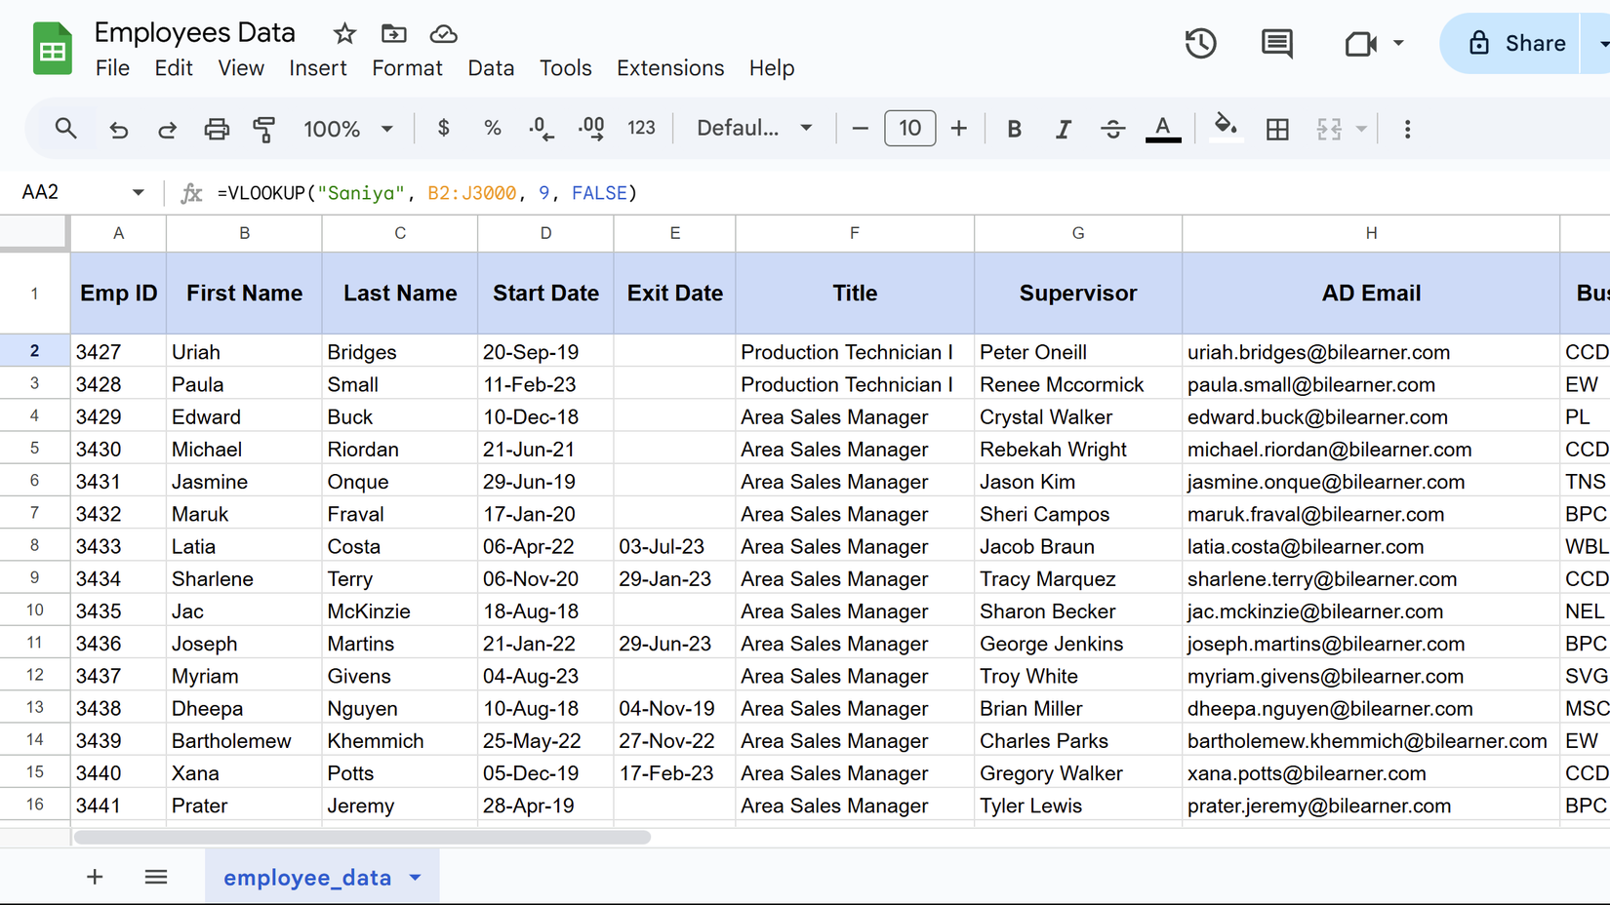The width and height of the screenshot is (1610, 905).
Task: Open the employee_data sheet tab menu
Action: click(x=414, y=877)
